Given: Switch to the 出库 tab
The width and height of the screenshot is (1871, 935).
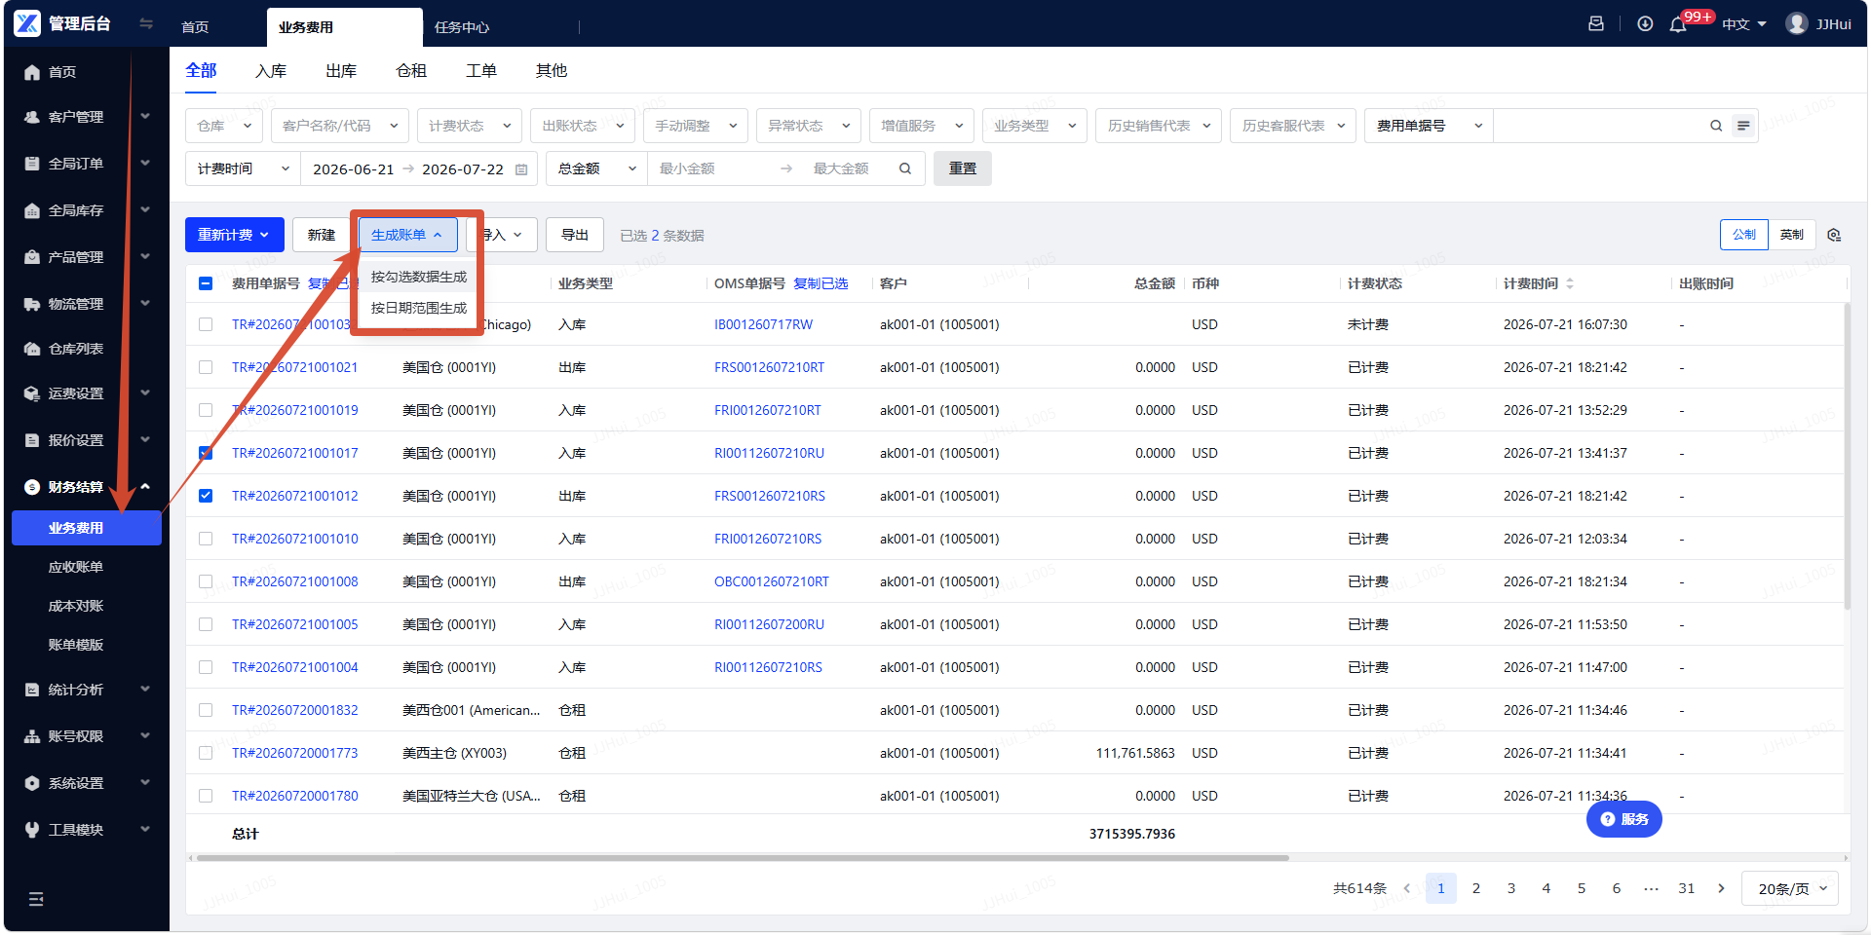Looking at the screenshot, I should coord(341,71).
